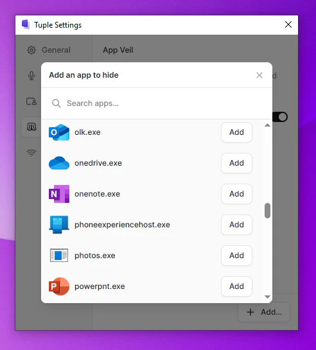
Task: Close the Add an app to hide dialog
Action: tap(259, 75)
